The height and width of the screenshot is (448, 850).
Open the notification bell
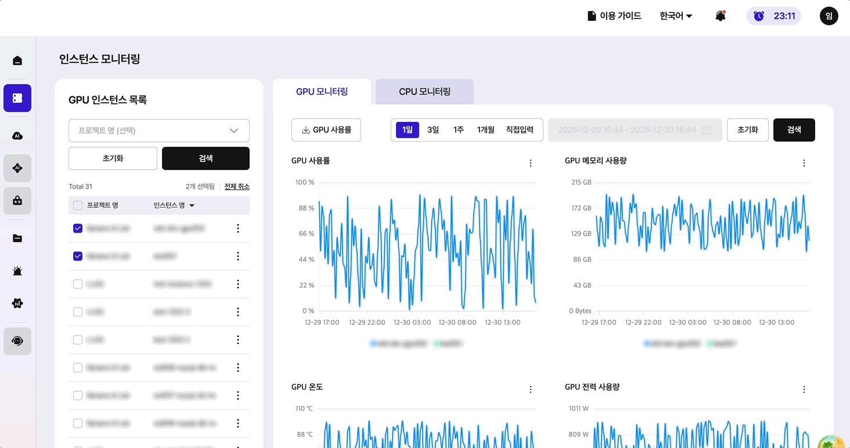[x=721, y=16]
